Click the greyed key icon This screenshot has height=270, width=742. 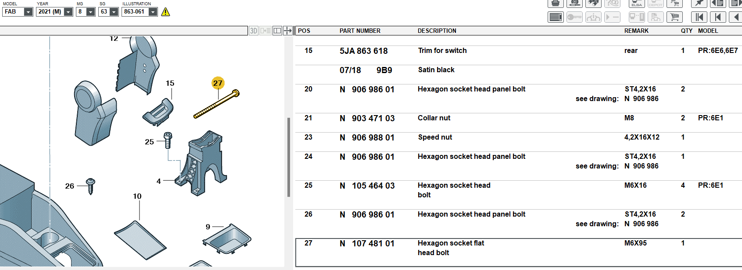(574, 17)
